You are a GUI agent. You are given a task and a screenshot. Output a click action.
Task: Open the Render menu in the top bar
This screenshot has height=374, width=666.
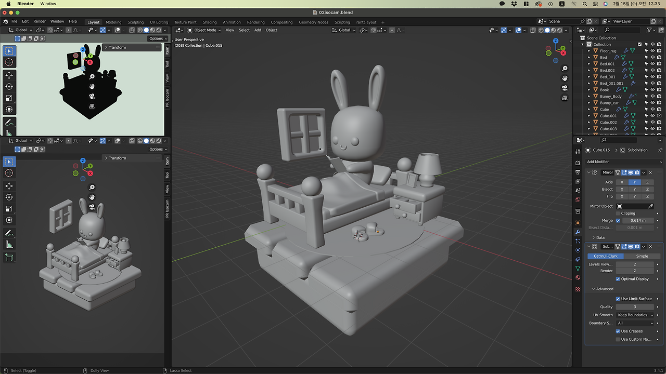[40, 21]
